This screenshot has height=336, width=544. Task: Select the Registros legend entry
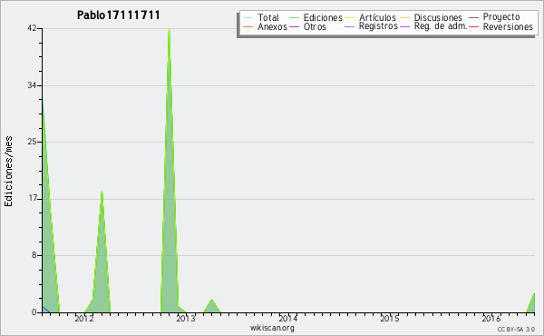click(x=378, y=26)
